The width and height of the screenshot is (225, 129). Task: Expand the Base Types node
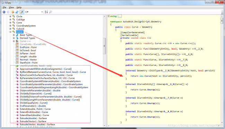click(14, 35)
